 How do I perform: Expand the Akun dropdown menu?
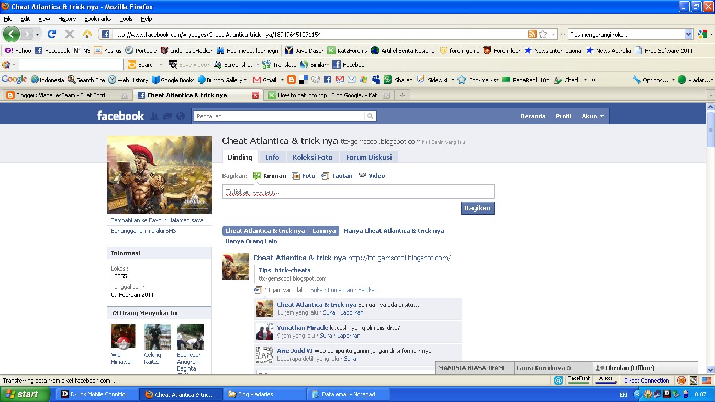click(x=593, y=116)
